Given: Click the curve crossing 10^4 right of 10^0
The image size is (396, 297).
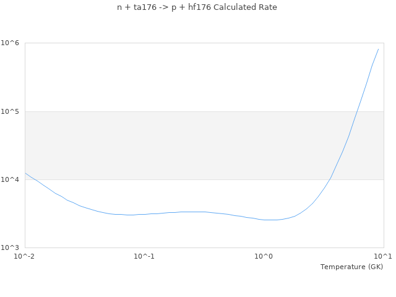Looking at the screenshot, I should 332,179.
